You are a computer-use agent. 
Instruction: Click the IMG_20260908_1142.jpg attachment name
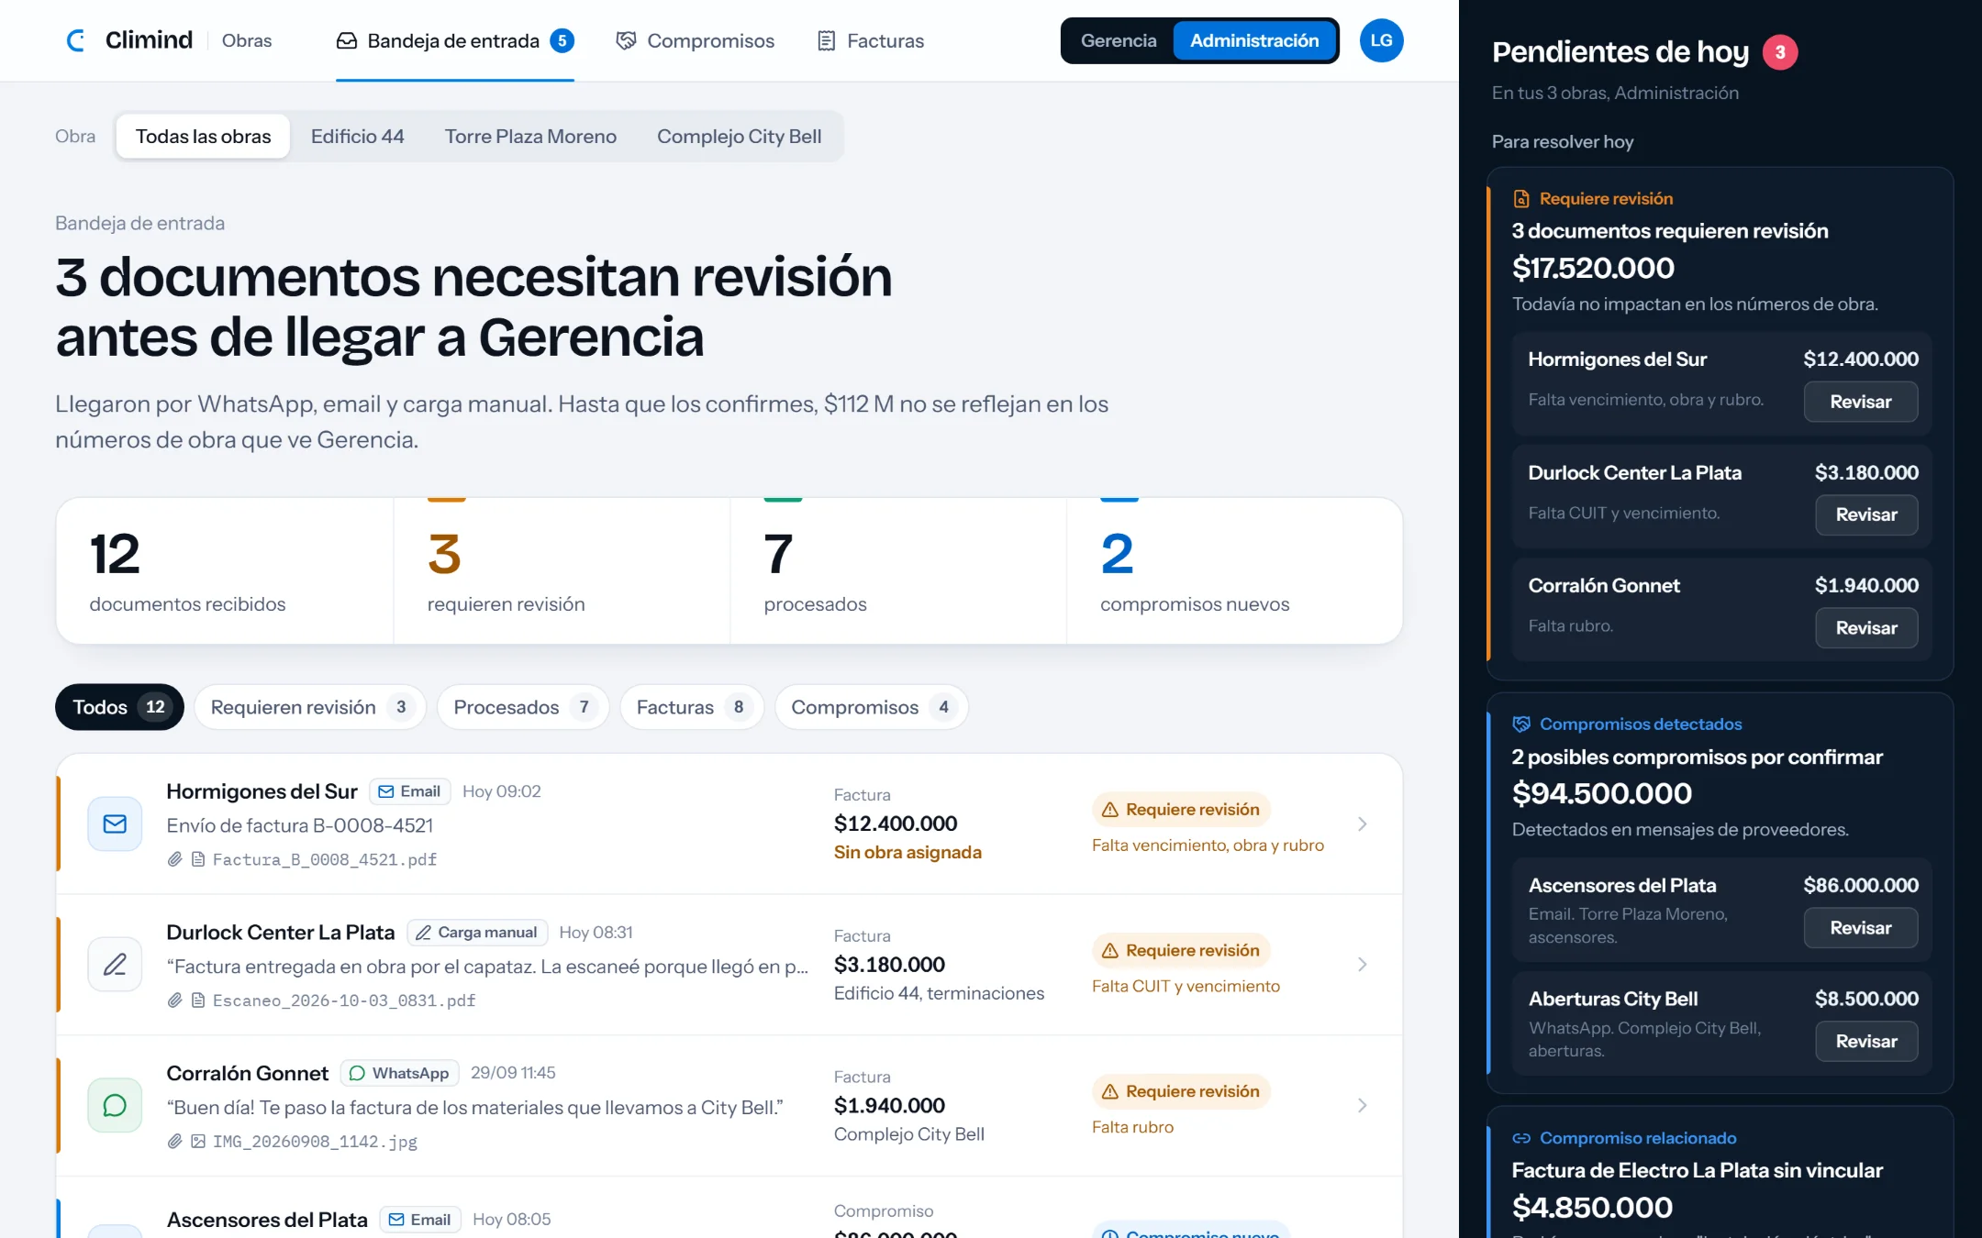click(315, 1141)
